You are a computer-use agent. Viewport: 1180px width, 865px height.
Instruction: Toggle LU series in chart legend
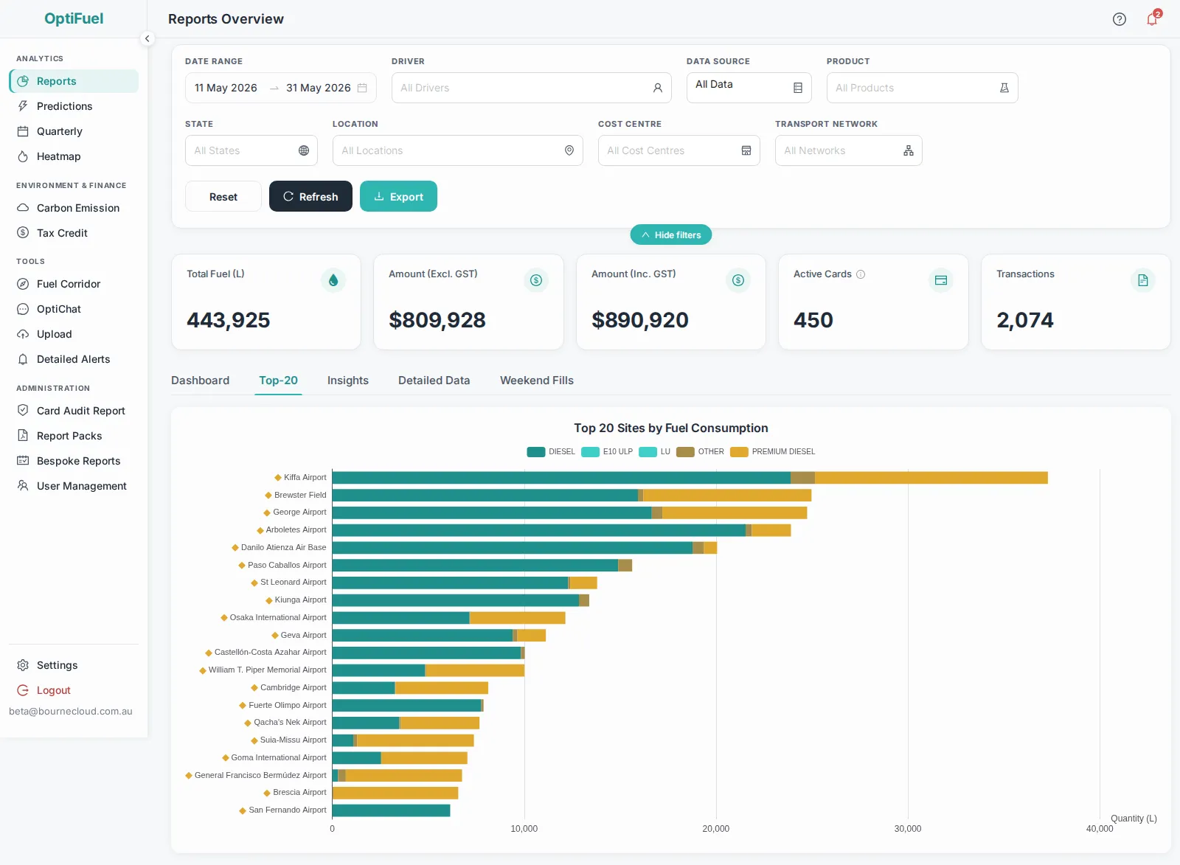[655, 452]
